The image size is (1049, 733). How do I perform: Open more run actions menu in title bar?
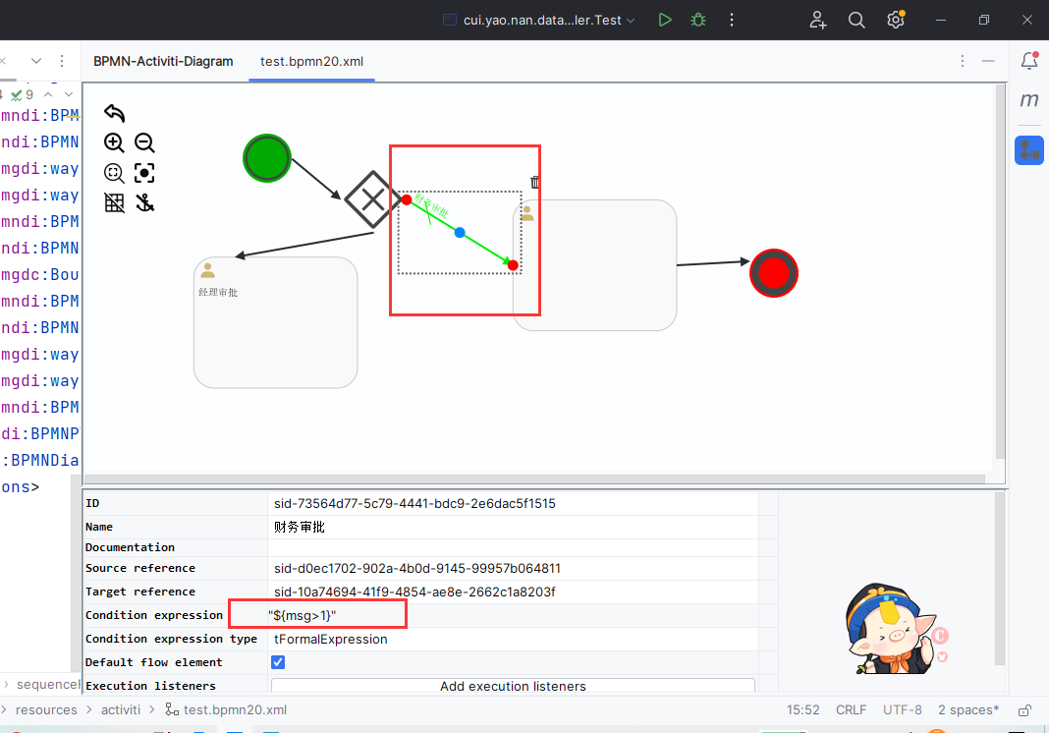[731, 20]
